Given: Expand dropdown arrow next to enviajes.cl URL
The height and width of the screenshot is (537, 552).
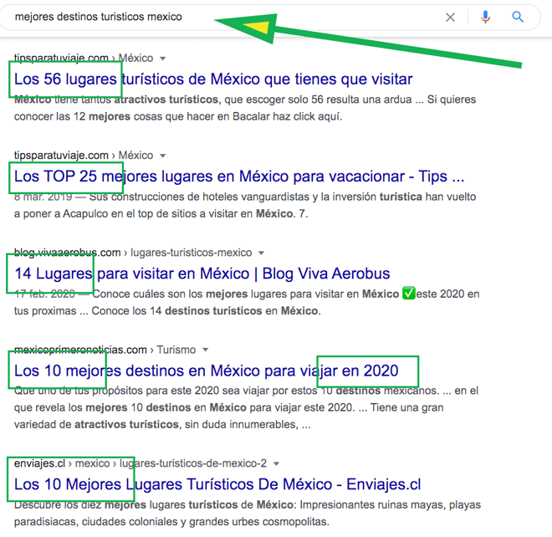Looking at the screenshot, I should click(276, 463).
